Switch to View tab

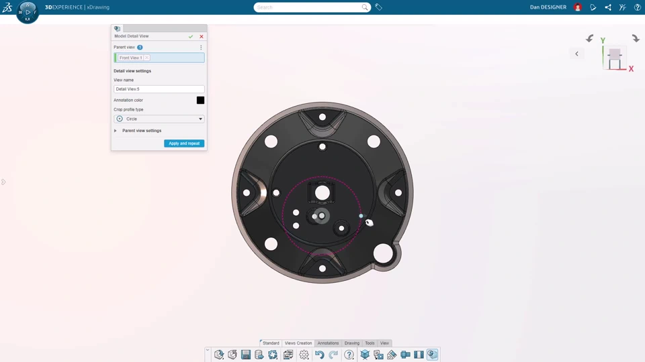coord(384,343)
